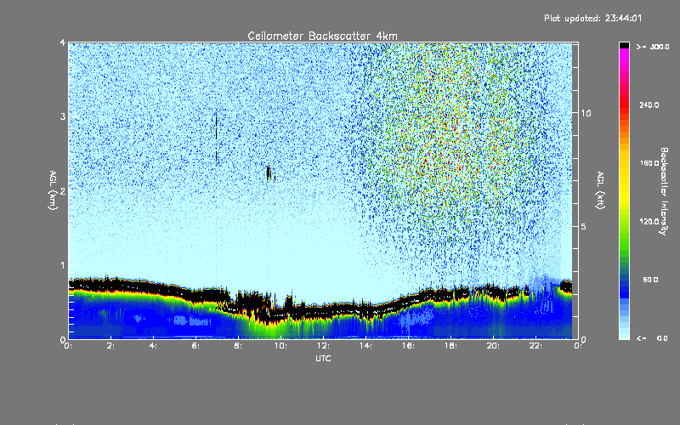Click the '20:' tick on the UTC axis
Viewport: 680px width, 425px height.
point(494,346)
